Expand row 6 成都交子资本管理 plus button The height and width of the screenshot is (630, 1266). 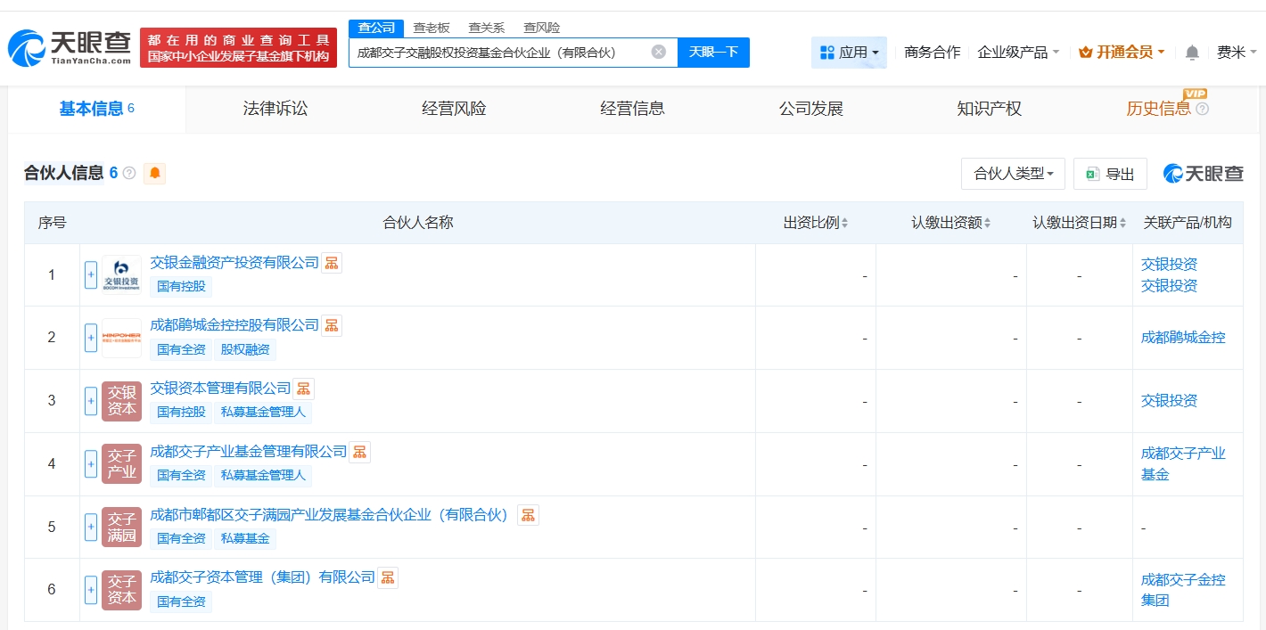tap(91, 590)
